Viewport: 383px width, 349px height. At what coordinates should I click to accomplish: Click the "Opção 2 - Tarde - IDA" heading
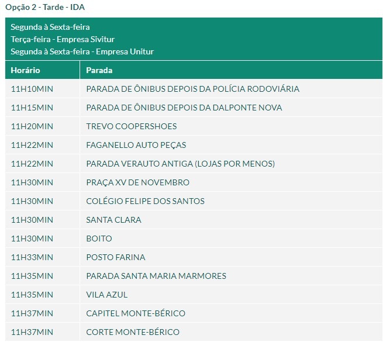pyautogui.click(x=45, y=8)
